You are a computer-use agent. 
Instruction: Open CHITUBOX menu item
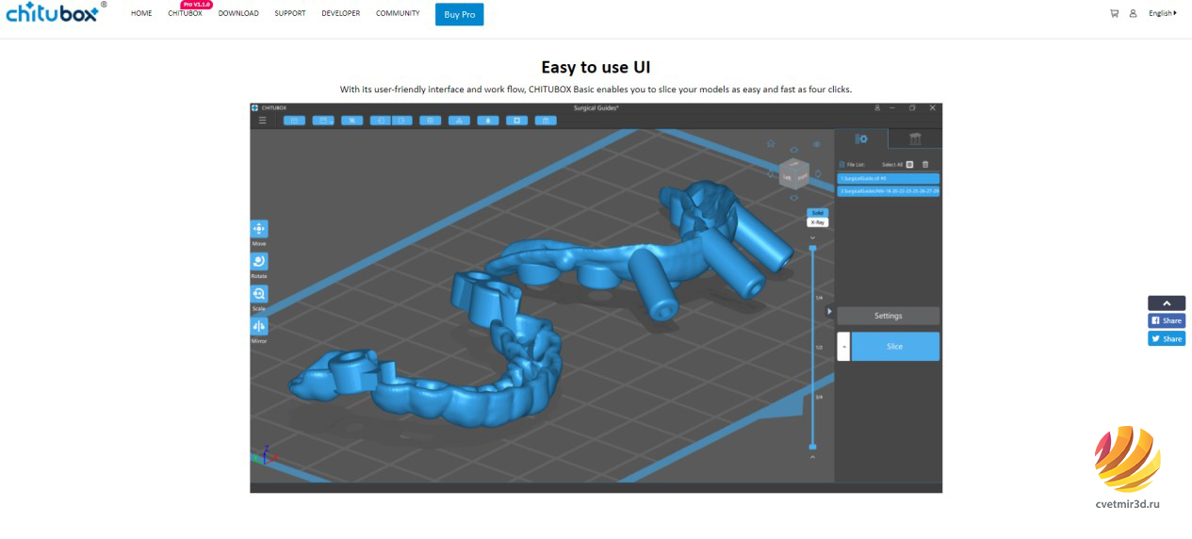[185, 13]
